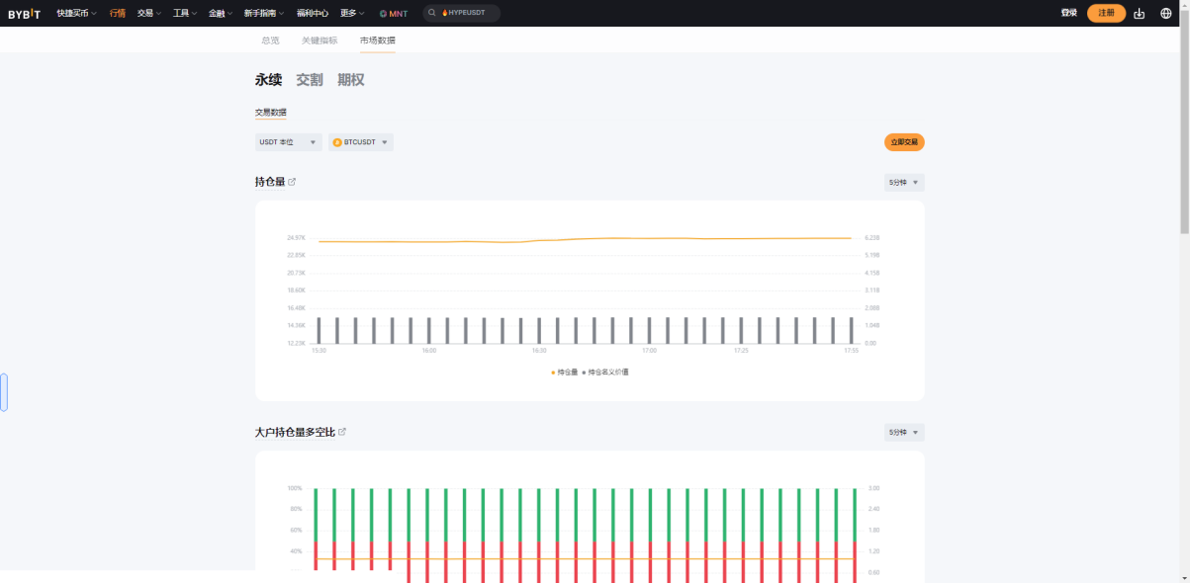The width and height of the screenshot is (1190, 583).
Task: Select the 期权 category
Action: (x=351, y=80)
